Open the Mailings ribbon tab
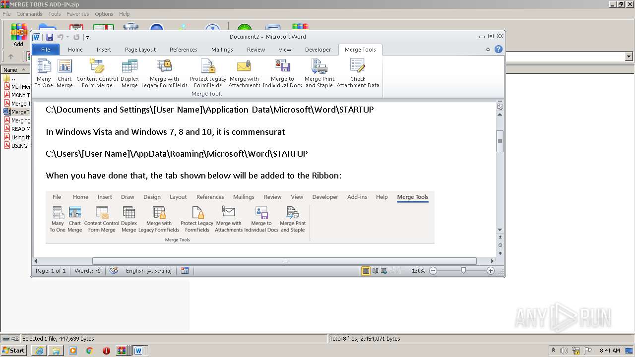Viewport: 635px width, 357px height. (222, 50)
